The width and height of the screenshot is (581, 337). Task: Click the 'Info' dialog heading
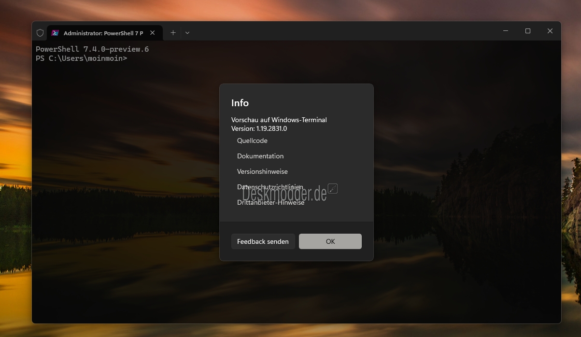point(240,103)
